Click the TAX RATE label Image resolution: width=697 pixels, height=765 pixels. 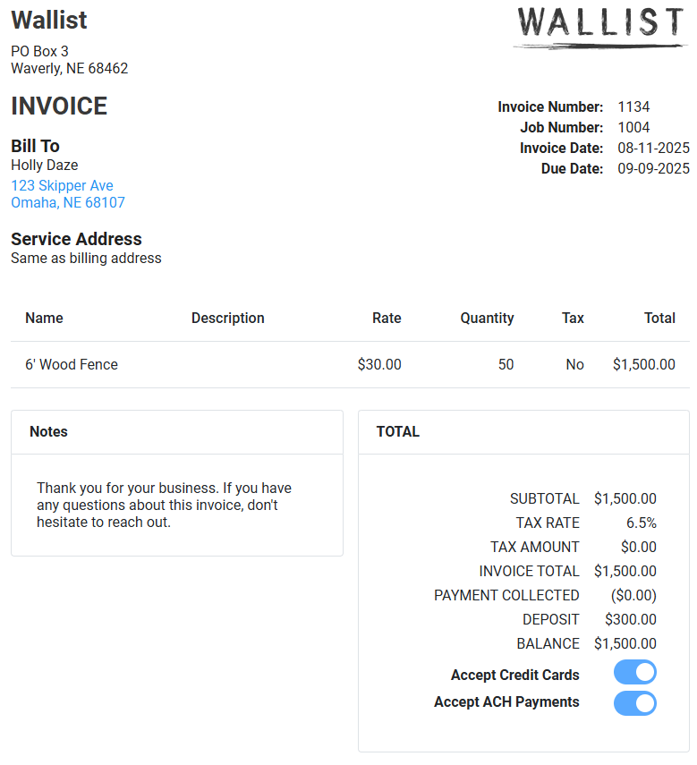tap(548, 523)
